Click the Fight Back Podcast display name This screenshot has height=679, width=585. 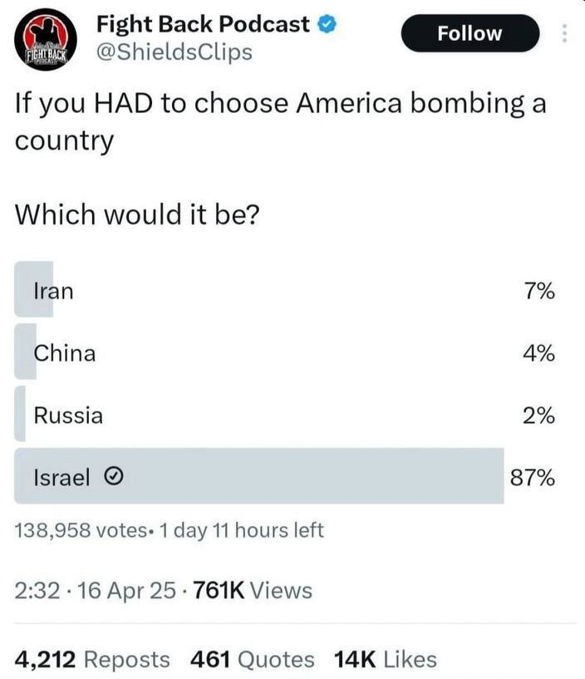pos(203,24)
